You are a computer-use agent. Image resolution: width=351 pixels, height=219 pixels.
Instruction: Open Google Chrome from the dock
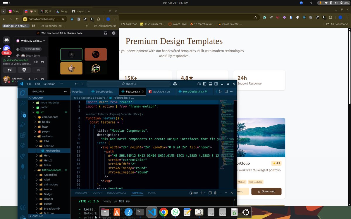click(164, 212)
